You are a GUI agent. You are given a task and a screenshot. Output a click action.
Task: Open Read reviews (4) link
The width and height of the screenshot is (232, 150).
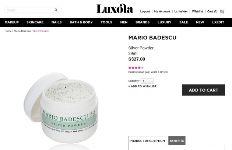point(138,72)
